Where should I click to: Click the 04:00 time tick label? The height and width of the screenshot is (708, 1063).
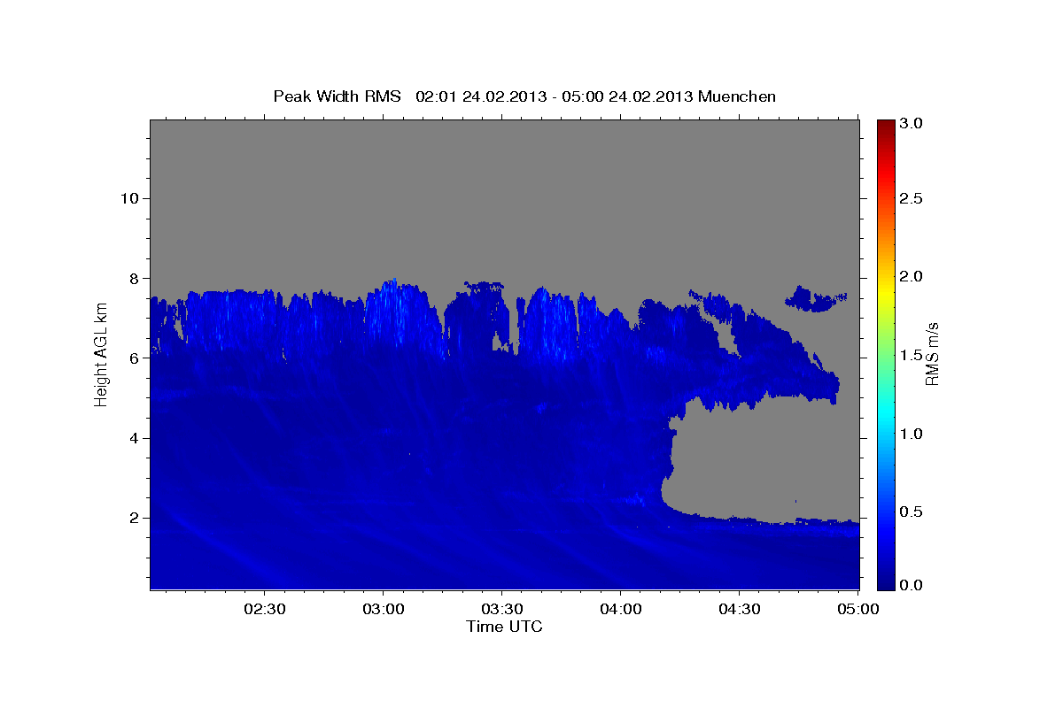coord(620,609)
